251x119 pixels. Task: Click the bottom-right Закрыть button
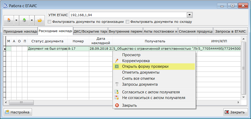coord(235,112)
